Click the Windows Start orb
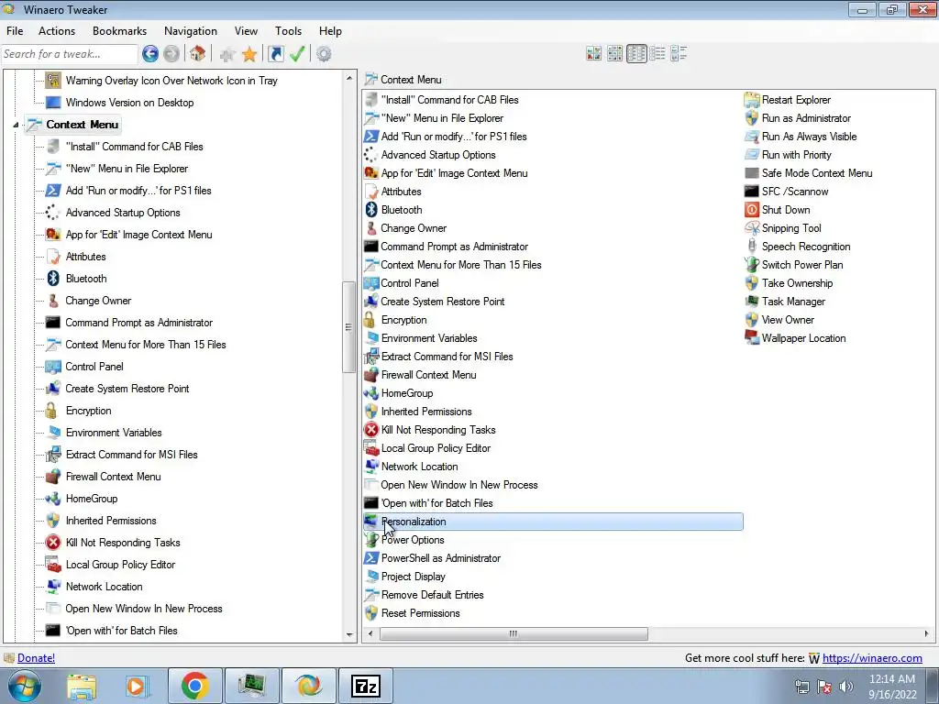The image size is (939, 704). [25, 686]
